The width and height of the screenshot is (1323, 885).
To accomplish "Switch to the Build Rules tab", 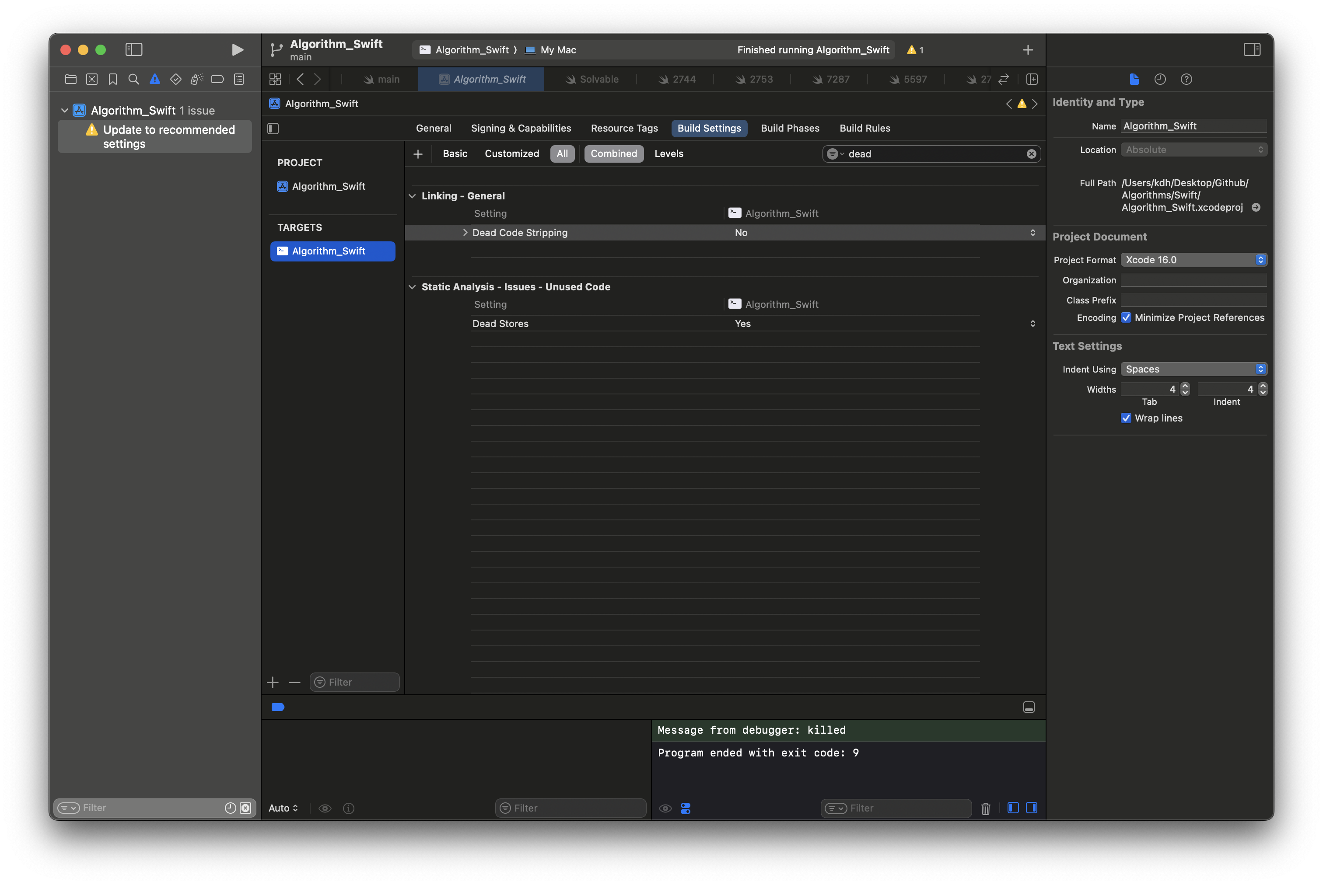I will (x=864, y=128).
